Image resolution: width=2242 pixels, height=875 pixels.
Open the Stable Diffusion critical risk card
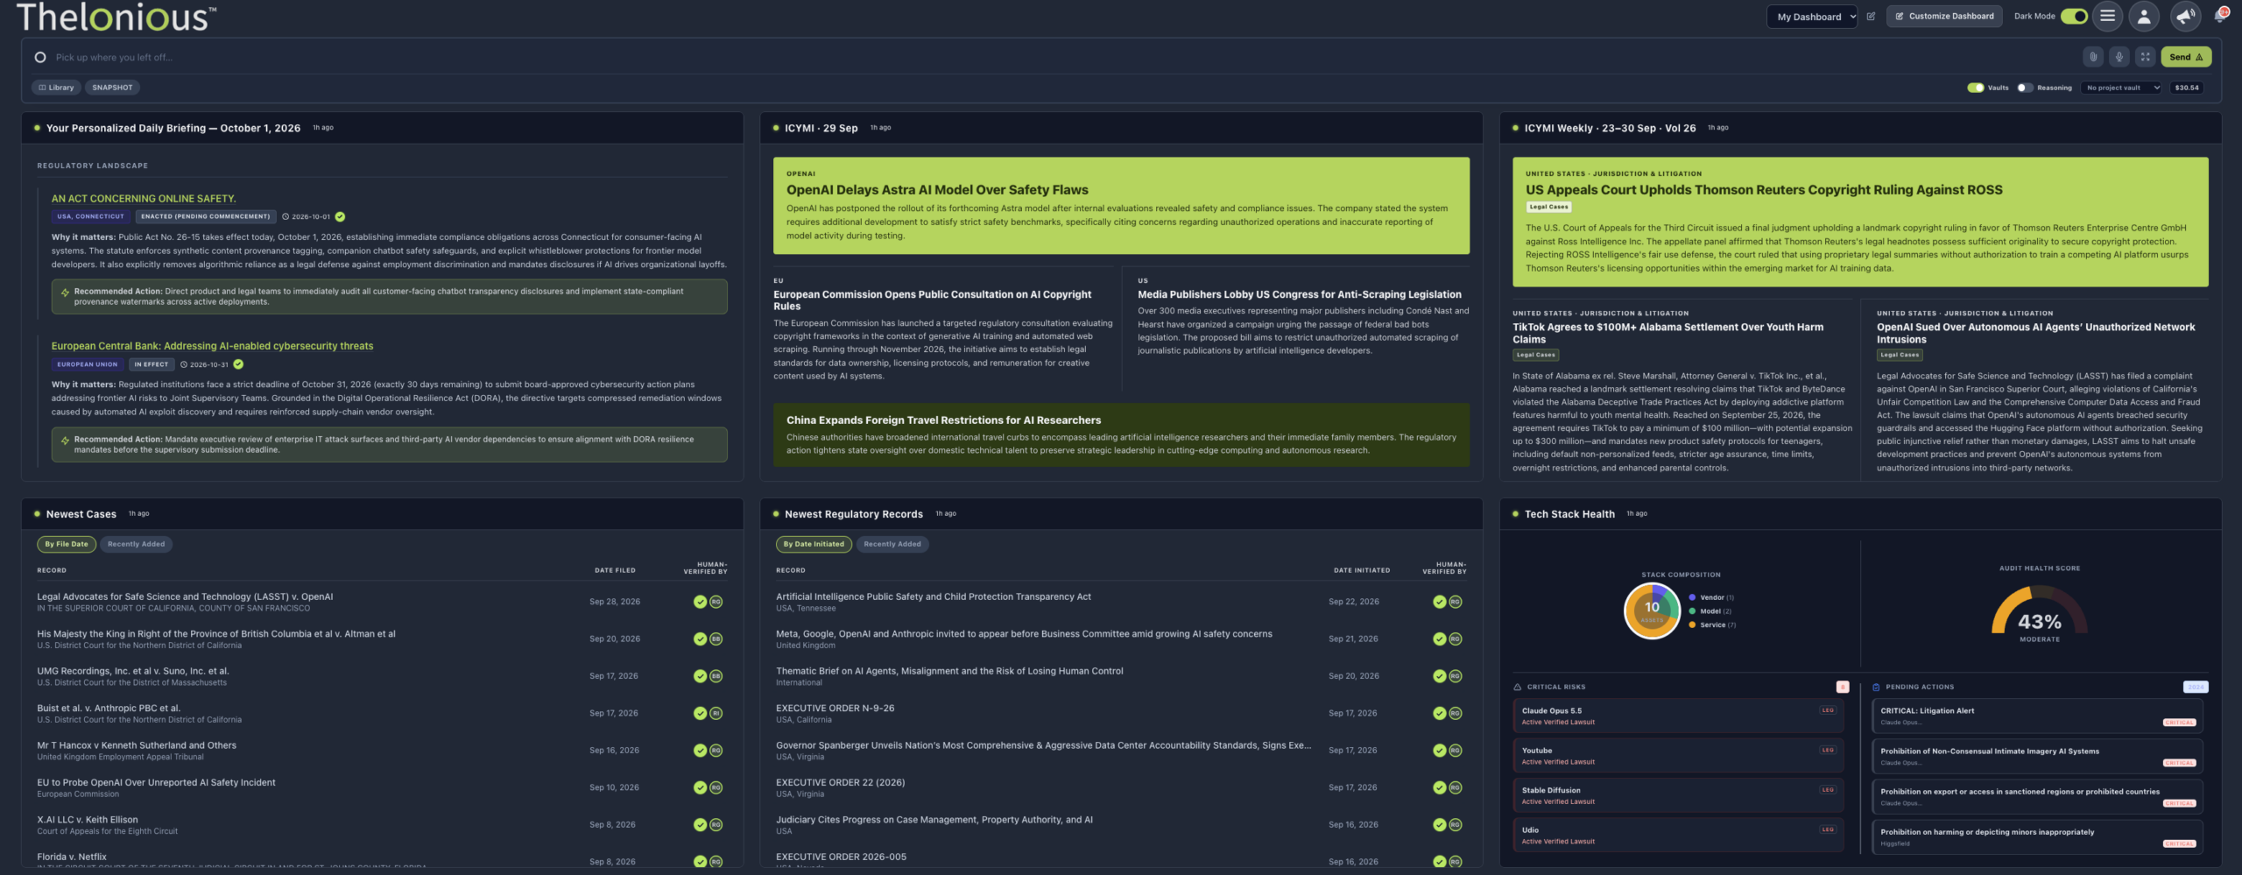tap(1678, 795)
